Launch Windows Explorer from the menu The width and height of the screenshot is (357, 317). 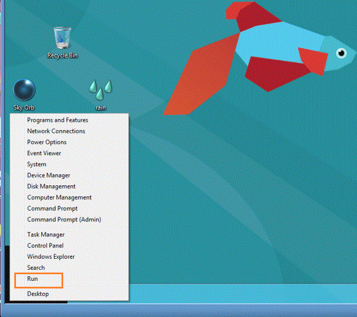pyautogui.click(x=69, y=257)
